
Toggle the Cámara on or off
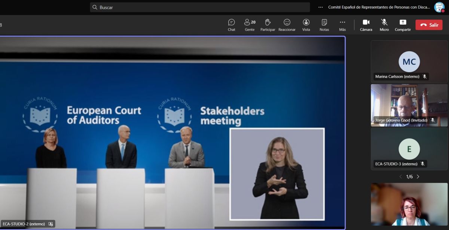[x=366, y=25]
